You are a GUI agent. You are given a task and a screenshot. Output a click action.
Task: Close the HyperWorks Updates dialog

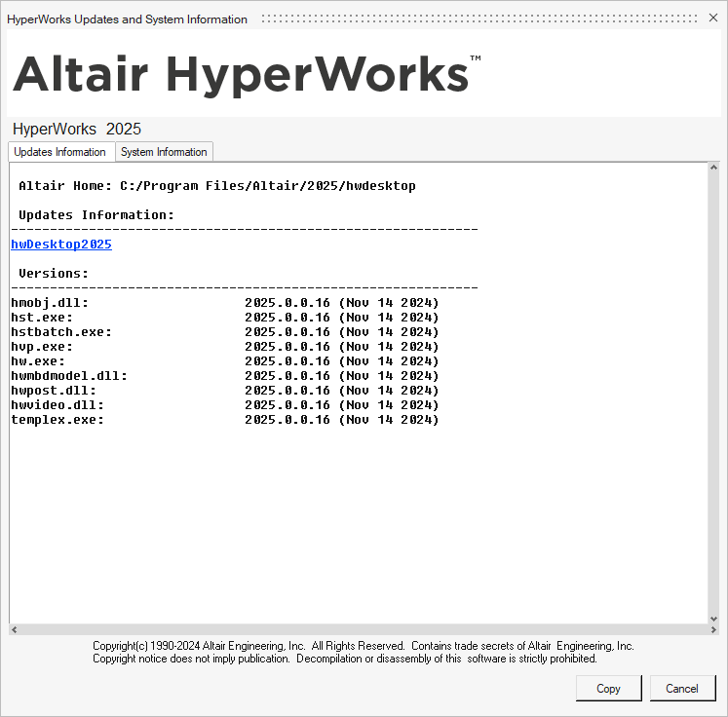point(713,18)
